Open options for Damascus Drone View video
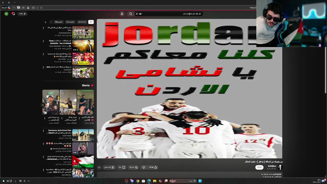Viewport: 327px width, 184px height. tap(43, 131)
